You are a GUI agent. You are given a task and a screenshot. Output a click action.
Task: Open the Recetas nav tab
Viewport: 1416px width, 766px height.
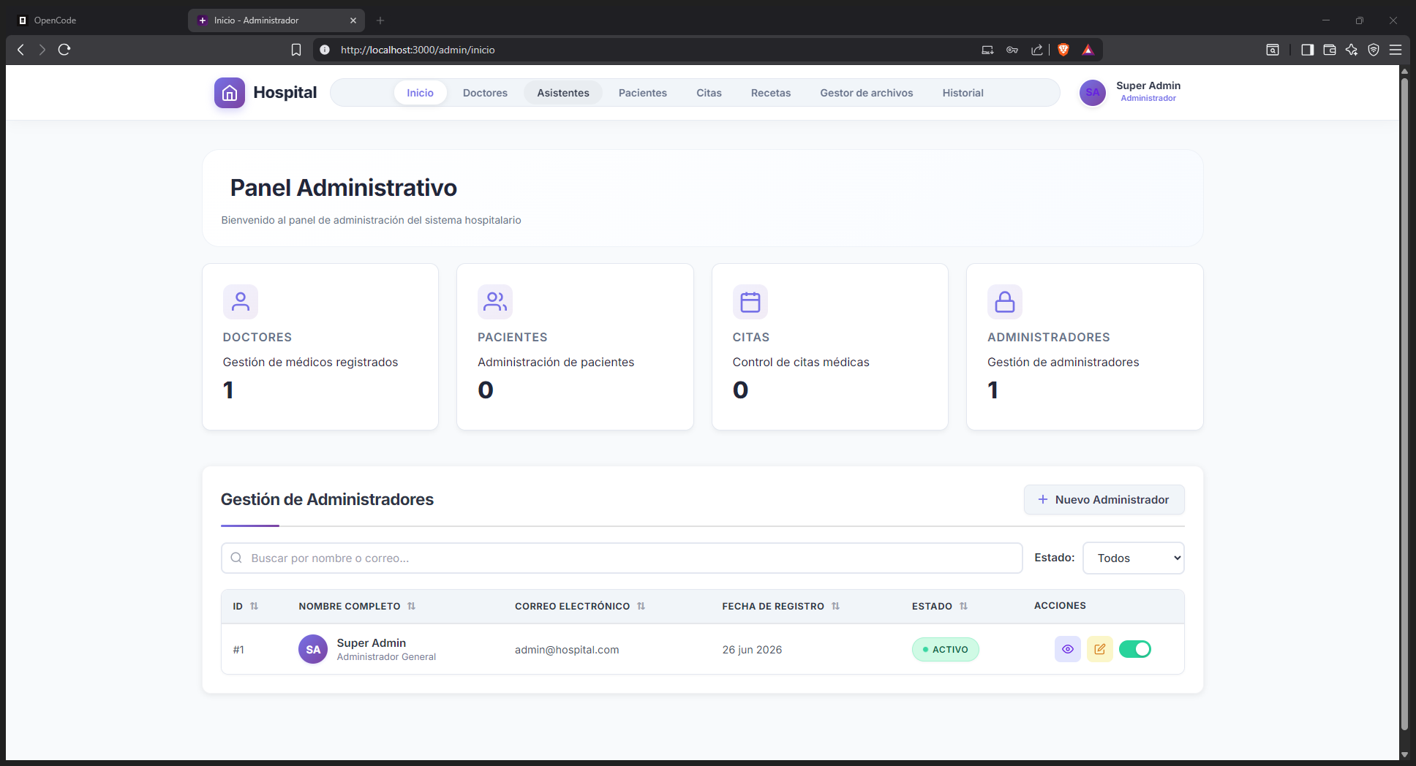[x=771, y=93]
